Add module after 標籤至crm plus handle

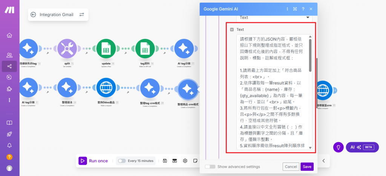click(x=335, y=90)
